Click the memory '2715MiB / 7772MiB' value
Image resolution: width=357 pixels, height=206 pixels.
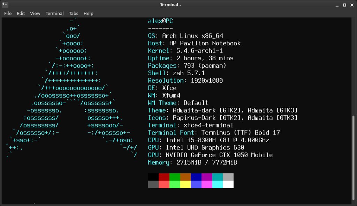pyautogui.click(x=207, y=162)
